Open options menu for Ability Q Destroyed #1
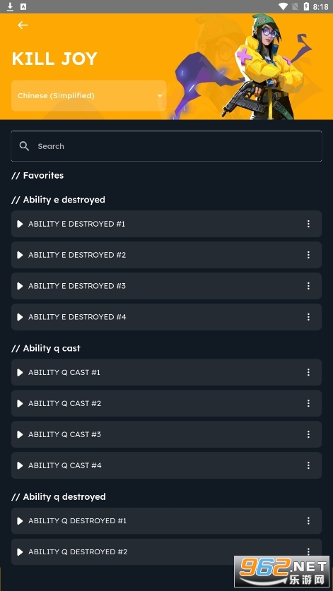Image resolution: width=333 pixels, height=591 pixels. coord(308,521)
